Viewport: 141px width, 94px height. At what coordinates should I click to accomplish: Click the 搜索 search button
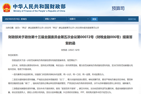click(94, 19)
